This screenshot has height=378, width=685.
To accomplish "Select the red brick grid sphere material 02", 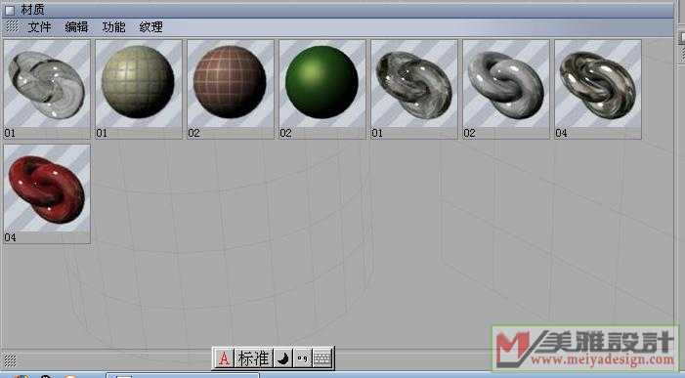I will click(x=231, y=89).
